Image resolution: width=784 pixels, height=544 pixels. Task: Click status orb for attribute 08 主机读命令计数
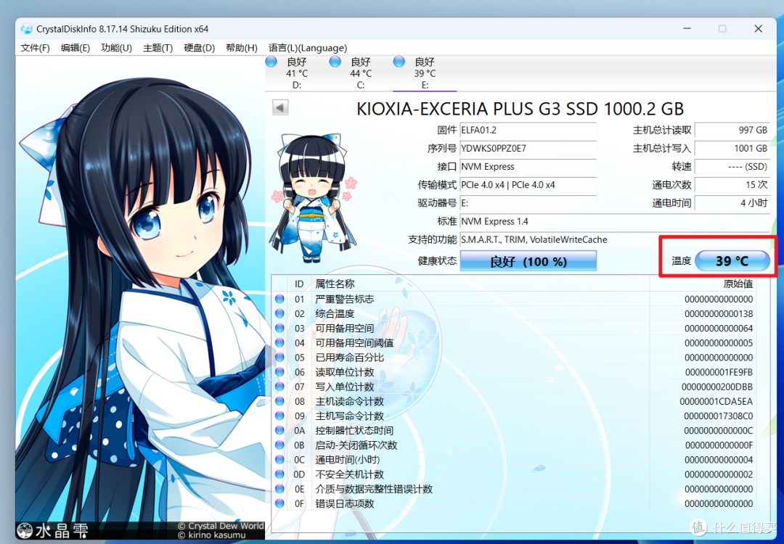click(x=279, y=401)
